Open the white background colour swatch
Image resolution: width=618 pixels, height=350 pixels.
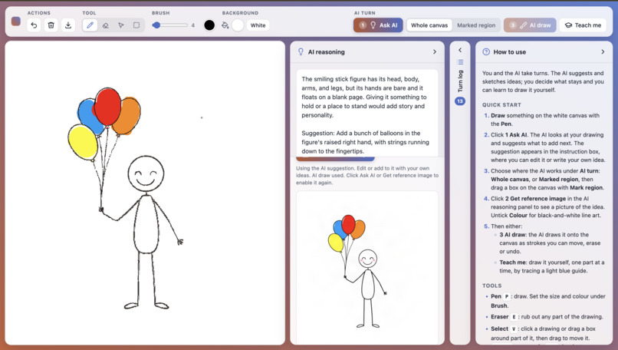(238, 25)
